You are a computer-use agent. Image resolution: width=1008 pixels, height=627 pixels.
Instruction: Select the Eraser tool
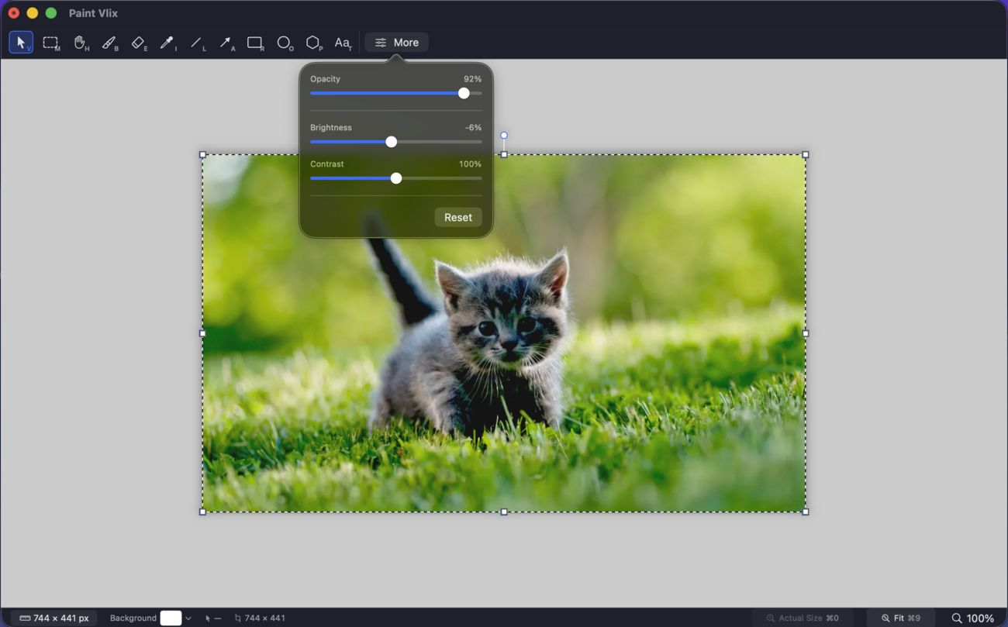point(139,43)
